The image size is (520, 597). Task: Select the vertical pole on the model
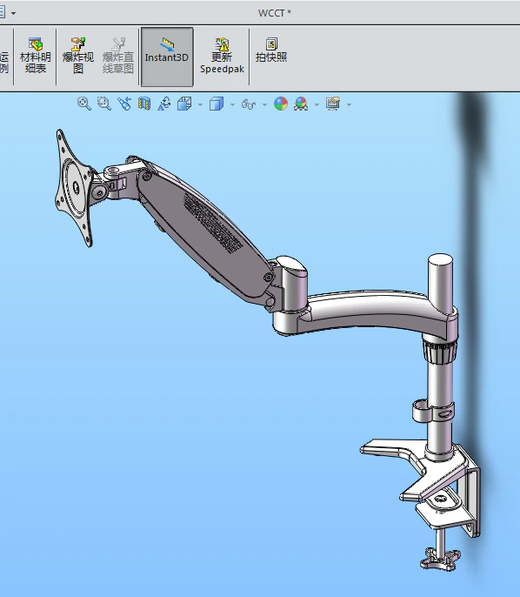coord(440,383)
